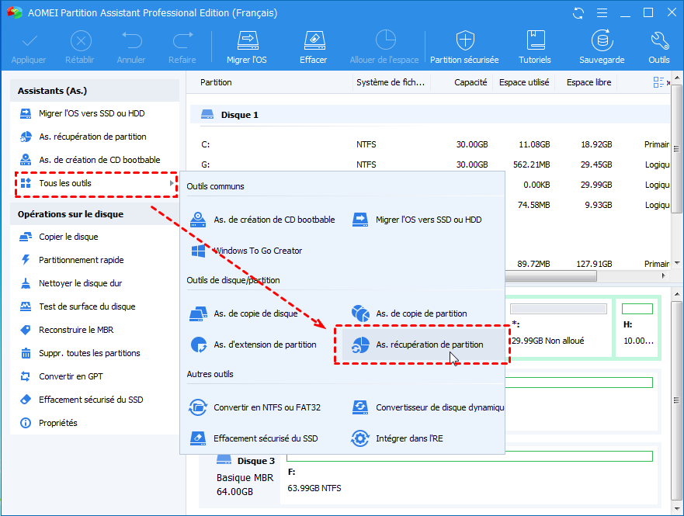The image size is (684, 516).
Task: Choose Migrer l'OS vers SSD ou HDD in popup menu
Action: click(x=417, y=220)
